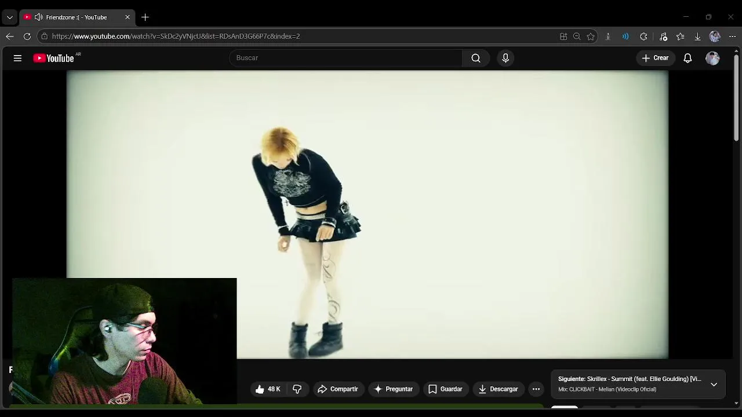Open a new browser tab
This screenshot has height=417, width=742.
point(145,17)
